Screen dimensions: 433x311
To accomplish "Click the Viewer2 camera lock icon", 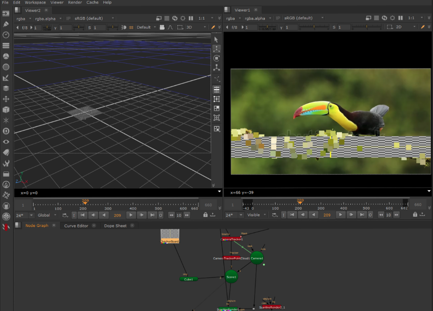I will (162, 27).
